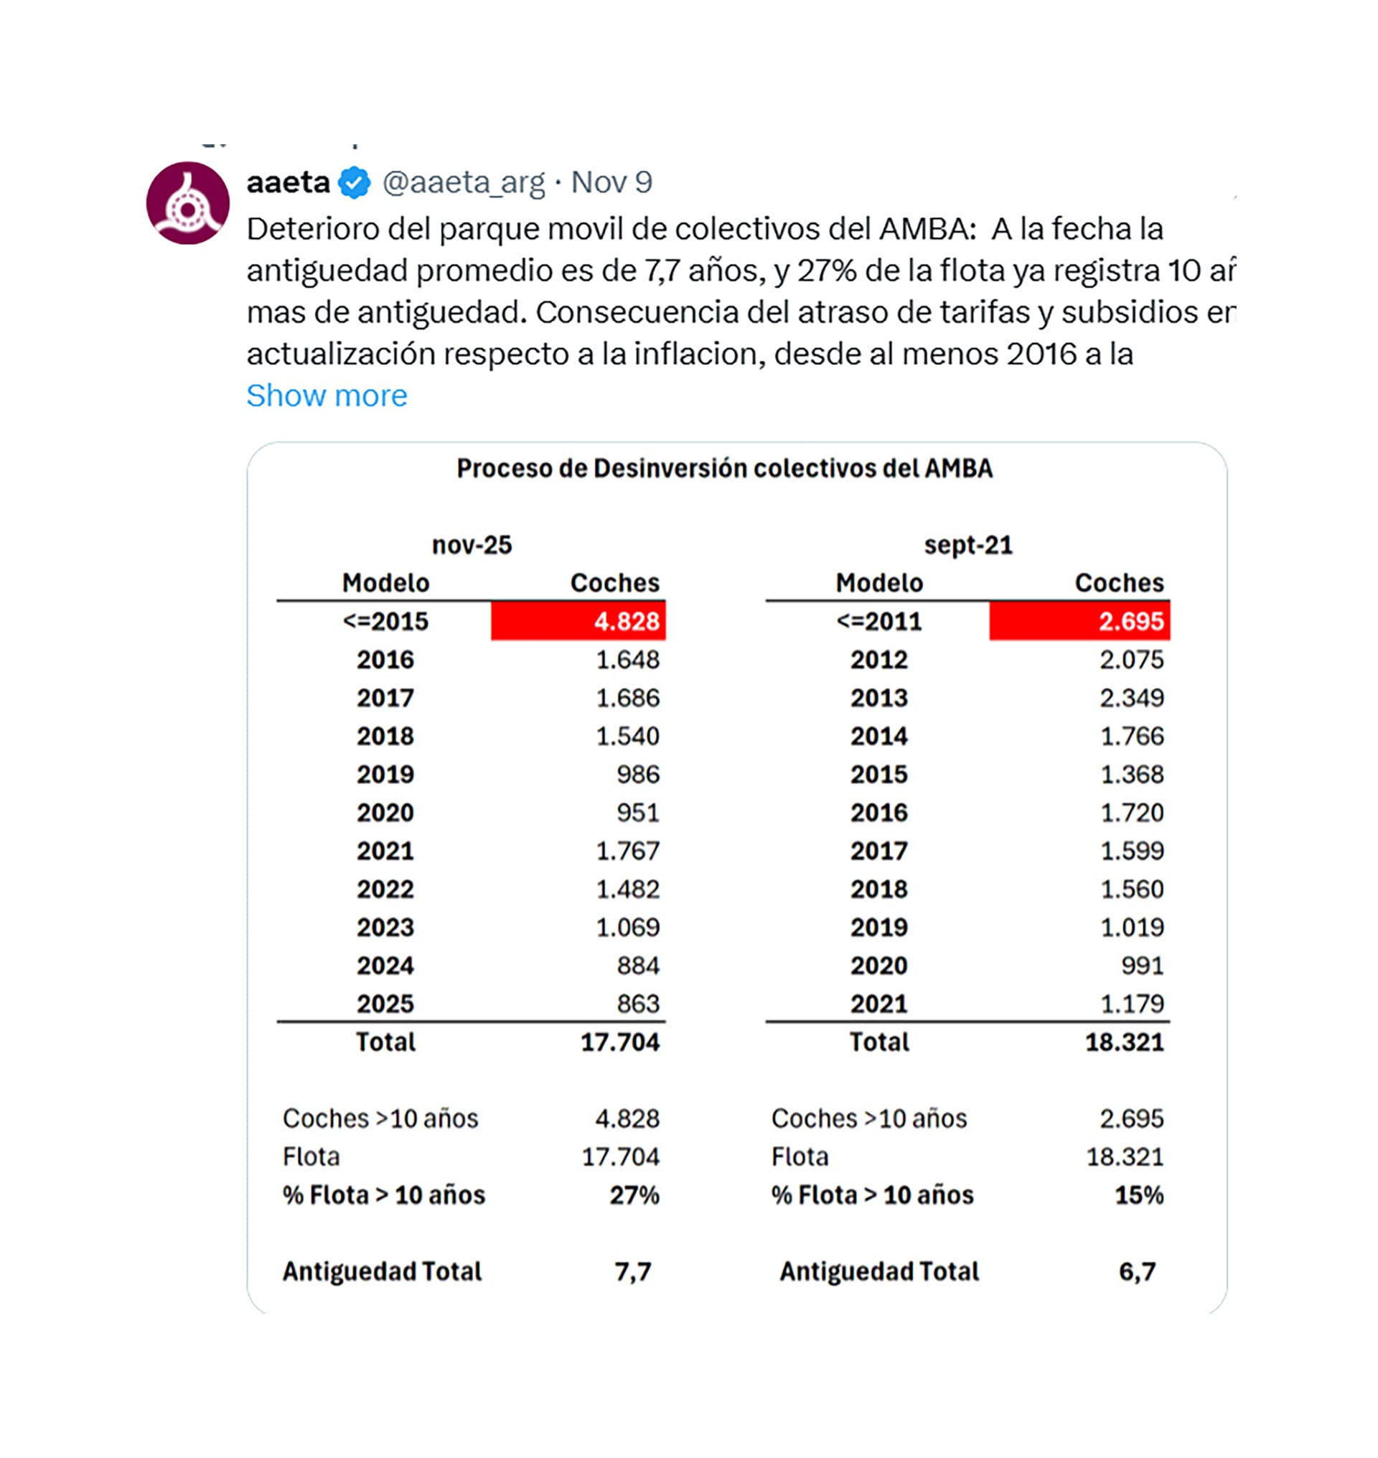The width and height of the screenshot is (1378, 1458).
Task: Click the <=2011 model row label
Action: [x=878, y=621]
